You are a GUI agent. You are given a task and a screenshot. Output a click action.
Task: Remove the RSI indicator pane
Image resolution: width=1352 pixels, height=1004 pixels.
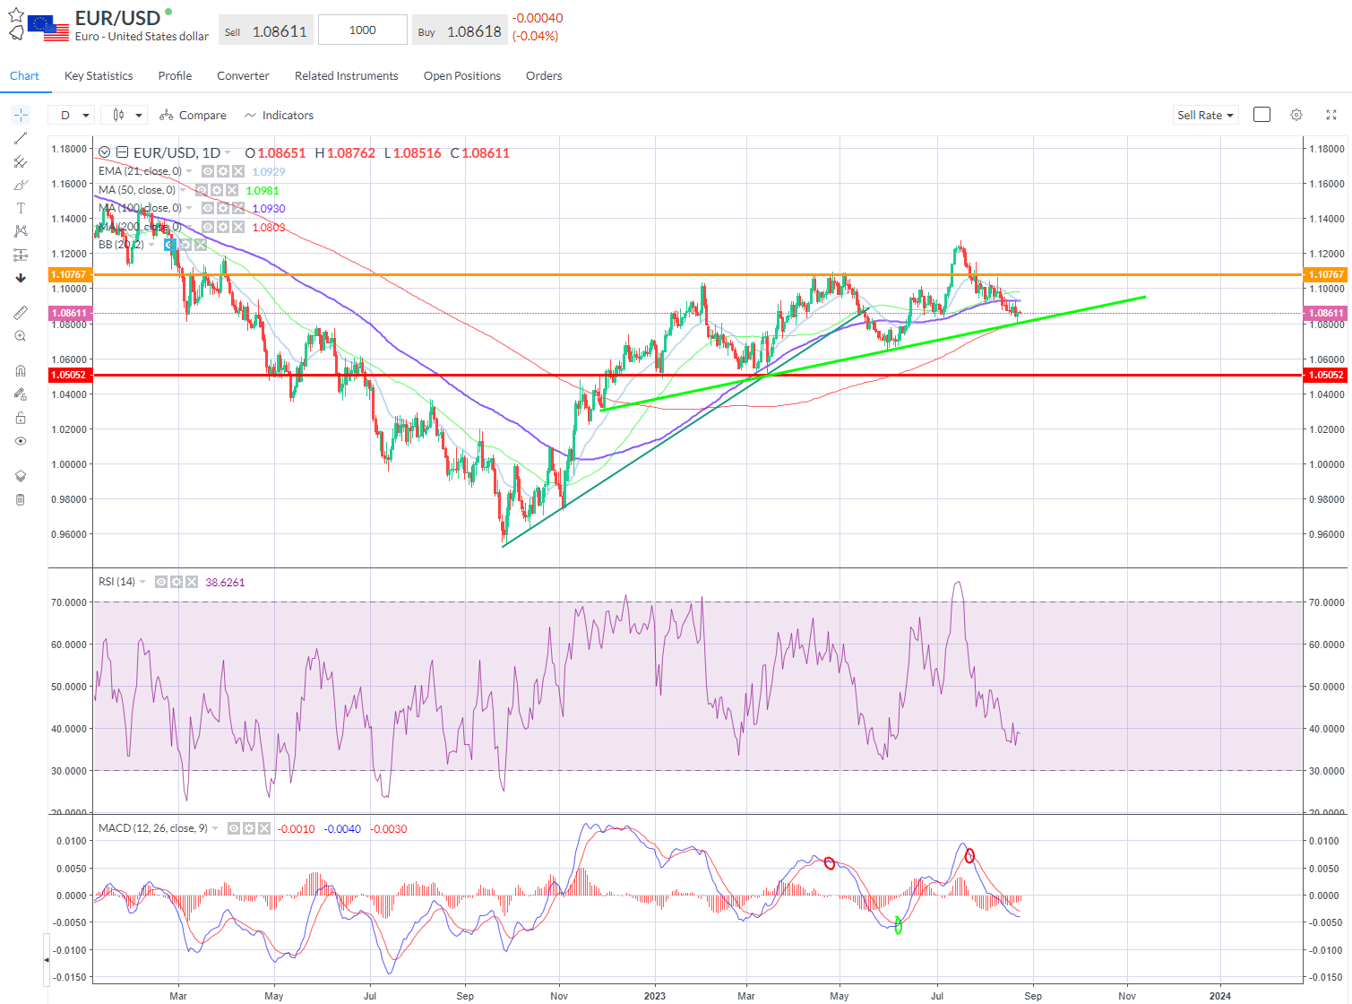pos(192,582)
